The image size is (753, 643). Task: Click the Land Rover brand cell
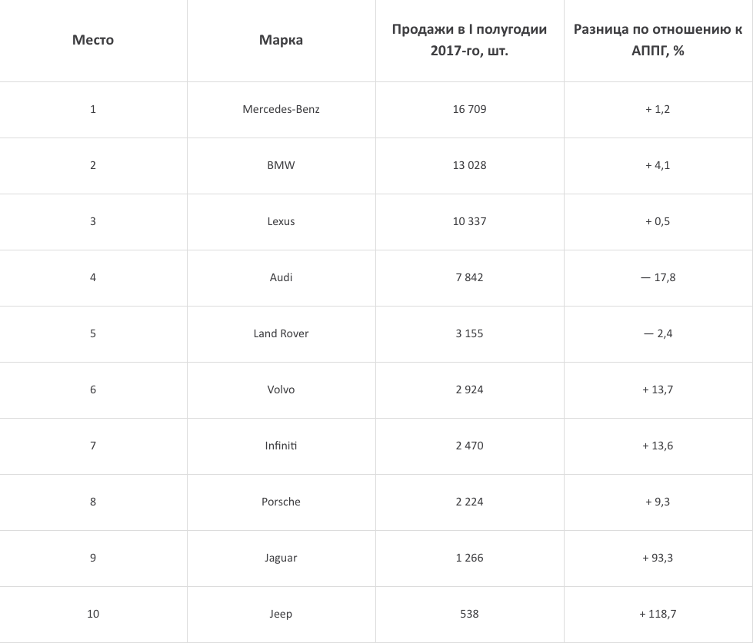tap(281, 333)
